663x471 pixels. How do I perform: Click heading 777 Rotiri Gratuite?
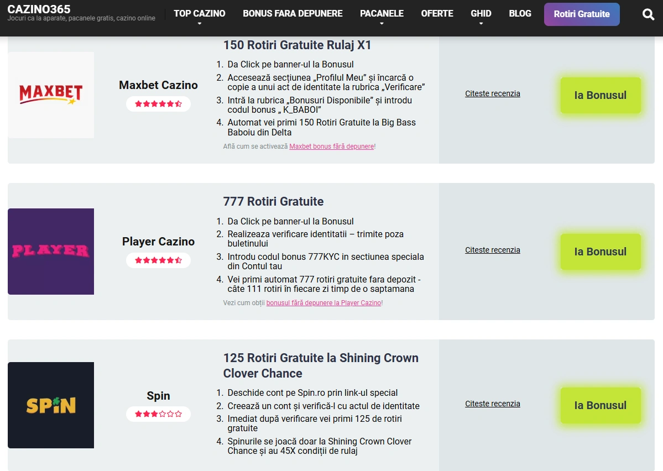(x=273, y=201)
